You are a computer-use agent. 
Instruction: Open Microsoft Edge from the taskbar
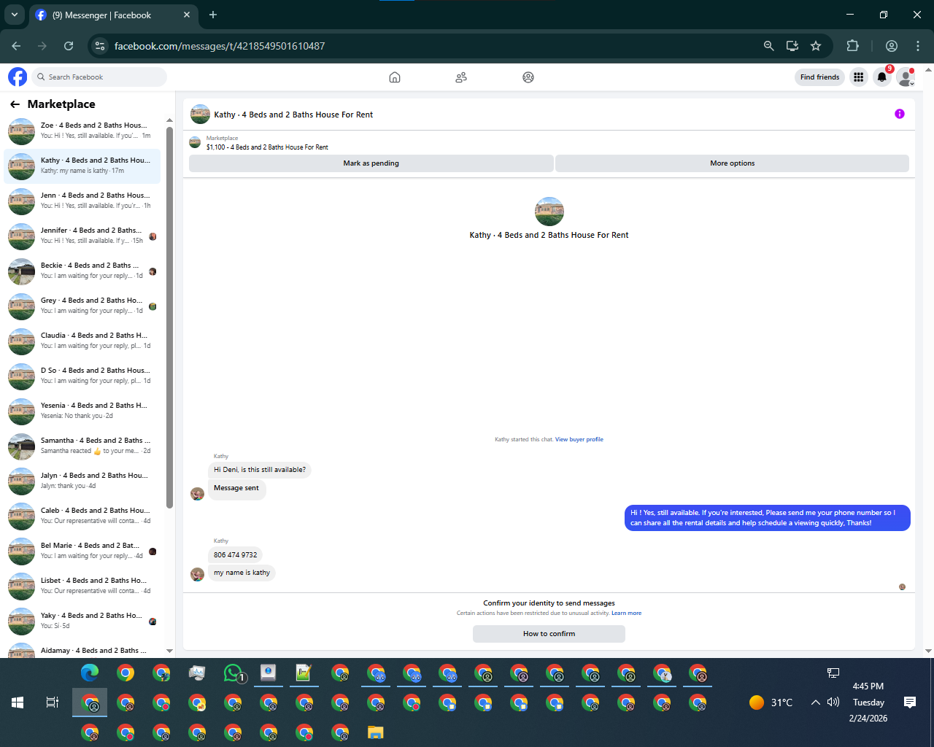coord(90,673)
